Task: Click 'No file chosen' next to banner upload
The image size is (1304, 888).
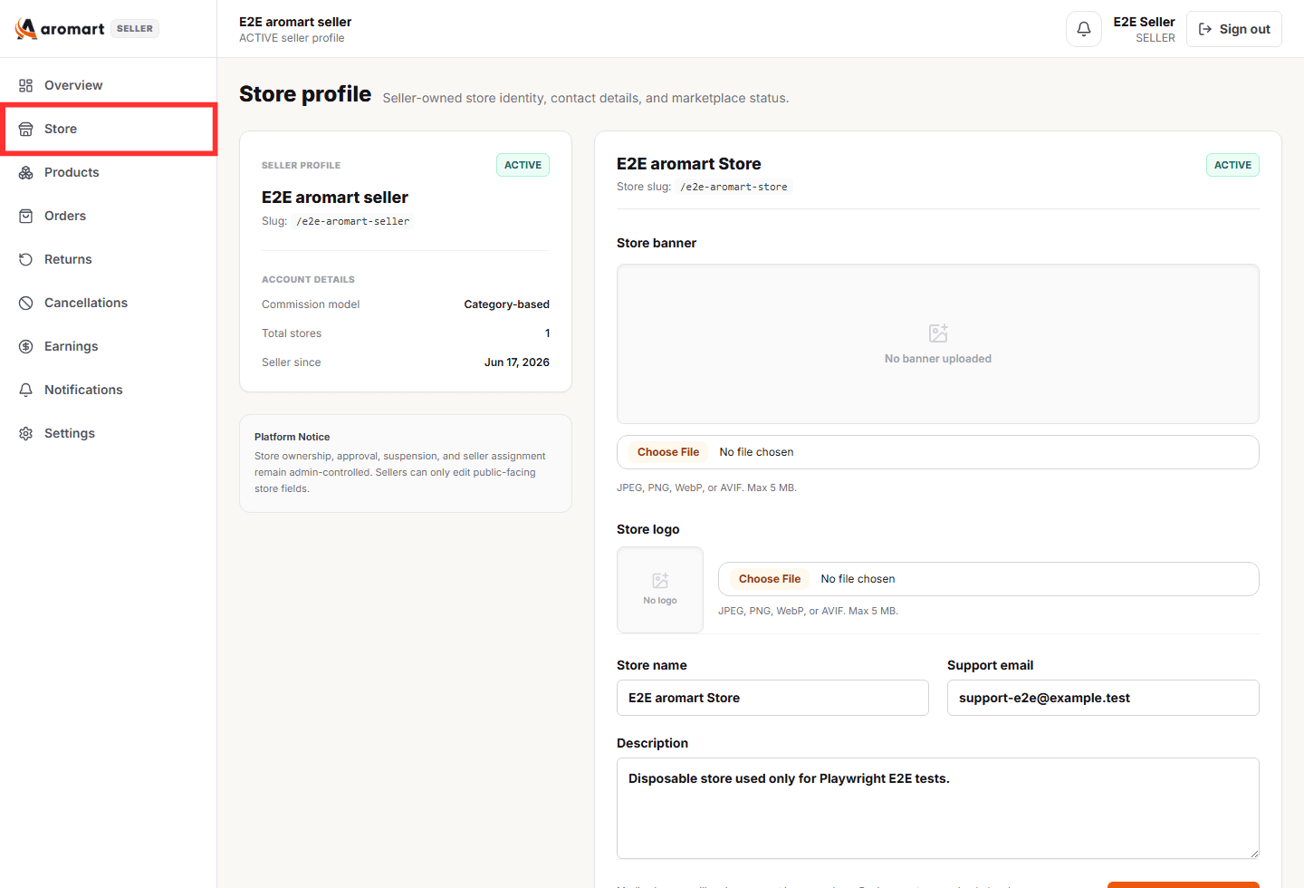Action: click(756, 452)
